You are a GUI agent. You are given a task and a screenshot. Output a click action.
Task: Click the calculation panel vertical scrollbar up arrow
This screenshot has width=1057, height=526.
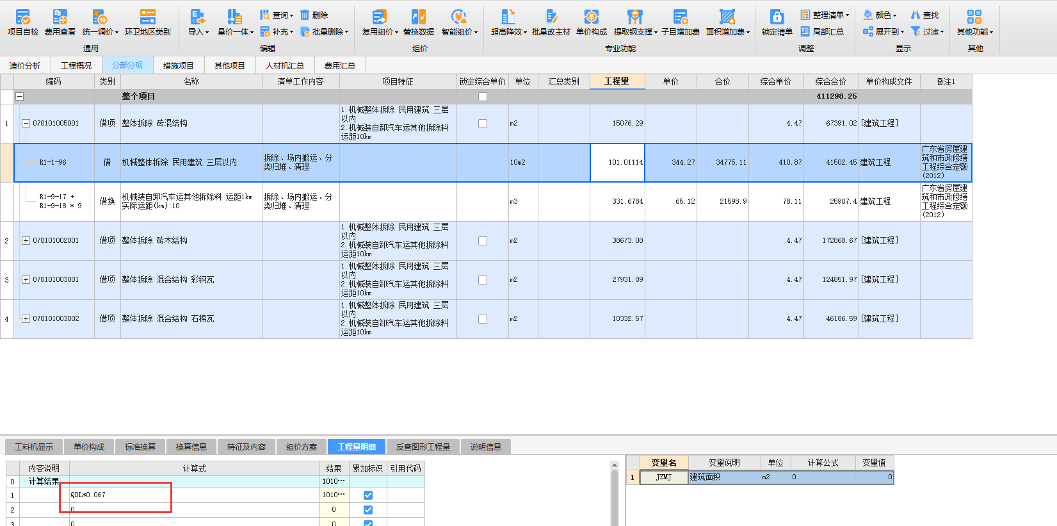[x=615, y=466]
